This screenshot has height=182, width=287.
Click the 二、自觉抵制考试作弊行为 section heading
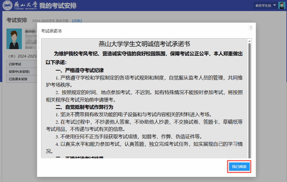click(85, 107)
